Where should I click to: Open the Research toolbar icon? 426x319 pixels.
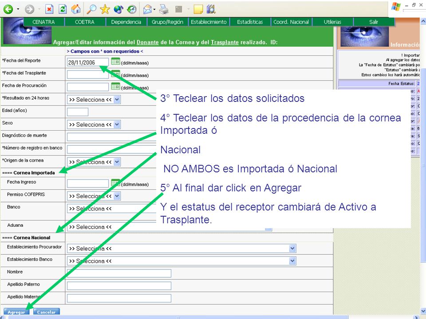[x=211, y=9]
